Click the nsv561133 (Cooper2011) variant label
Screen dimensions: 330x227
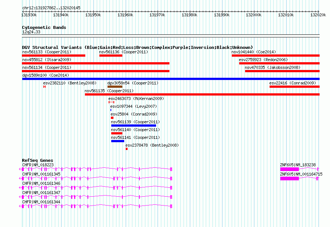pos(47,52)
